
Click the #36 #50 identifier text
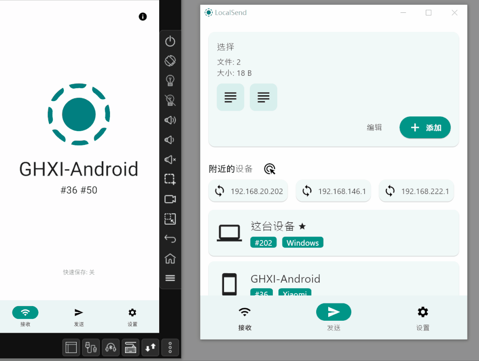tap(79, 190)
